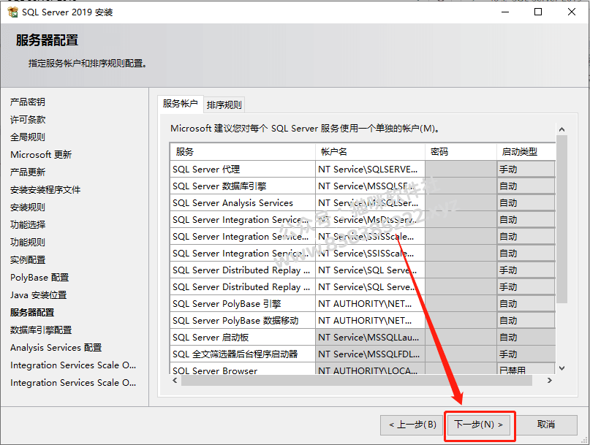Click the password cell for SQL Server 代理
The width and height of the screenshot is (590, 445).
click(461, 170)
